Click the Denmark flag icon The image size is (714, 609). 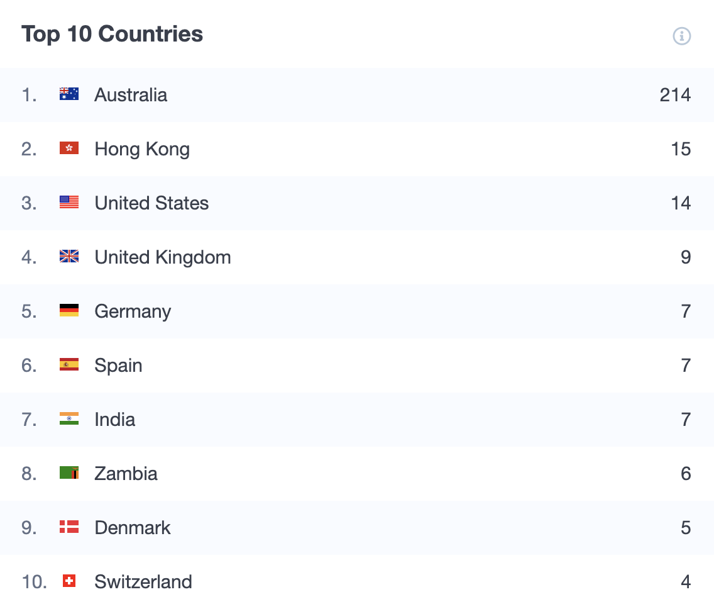[x=69, y=527]
